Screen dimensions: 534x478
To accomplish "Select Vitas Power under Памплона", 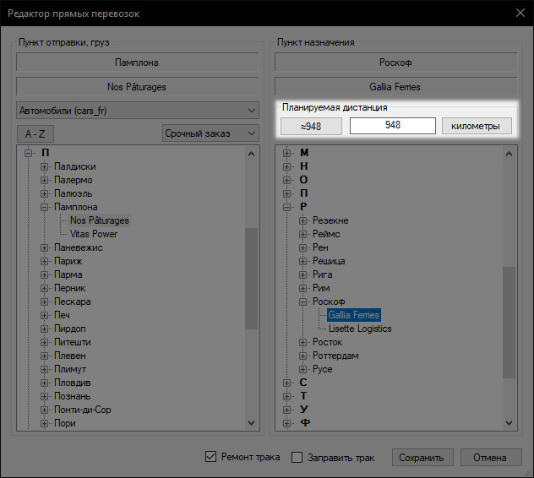I will (x=94, y=234).
